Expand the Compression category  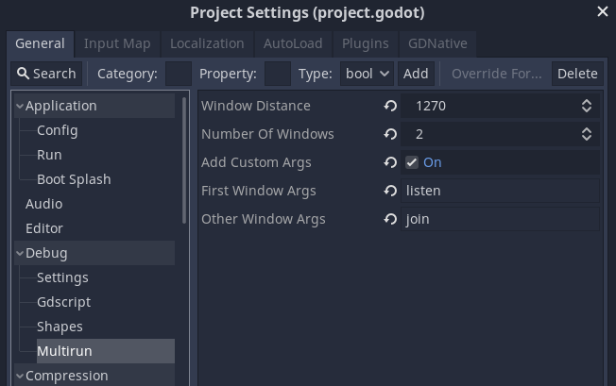click(x=20, y=376)
